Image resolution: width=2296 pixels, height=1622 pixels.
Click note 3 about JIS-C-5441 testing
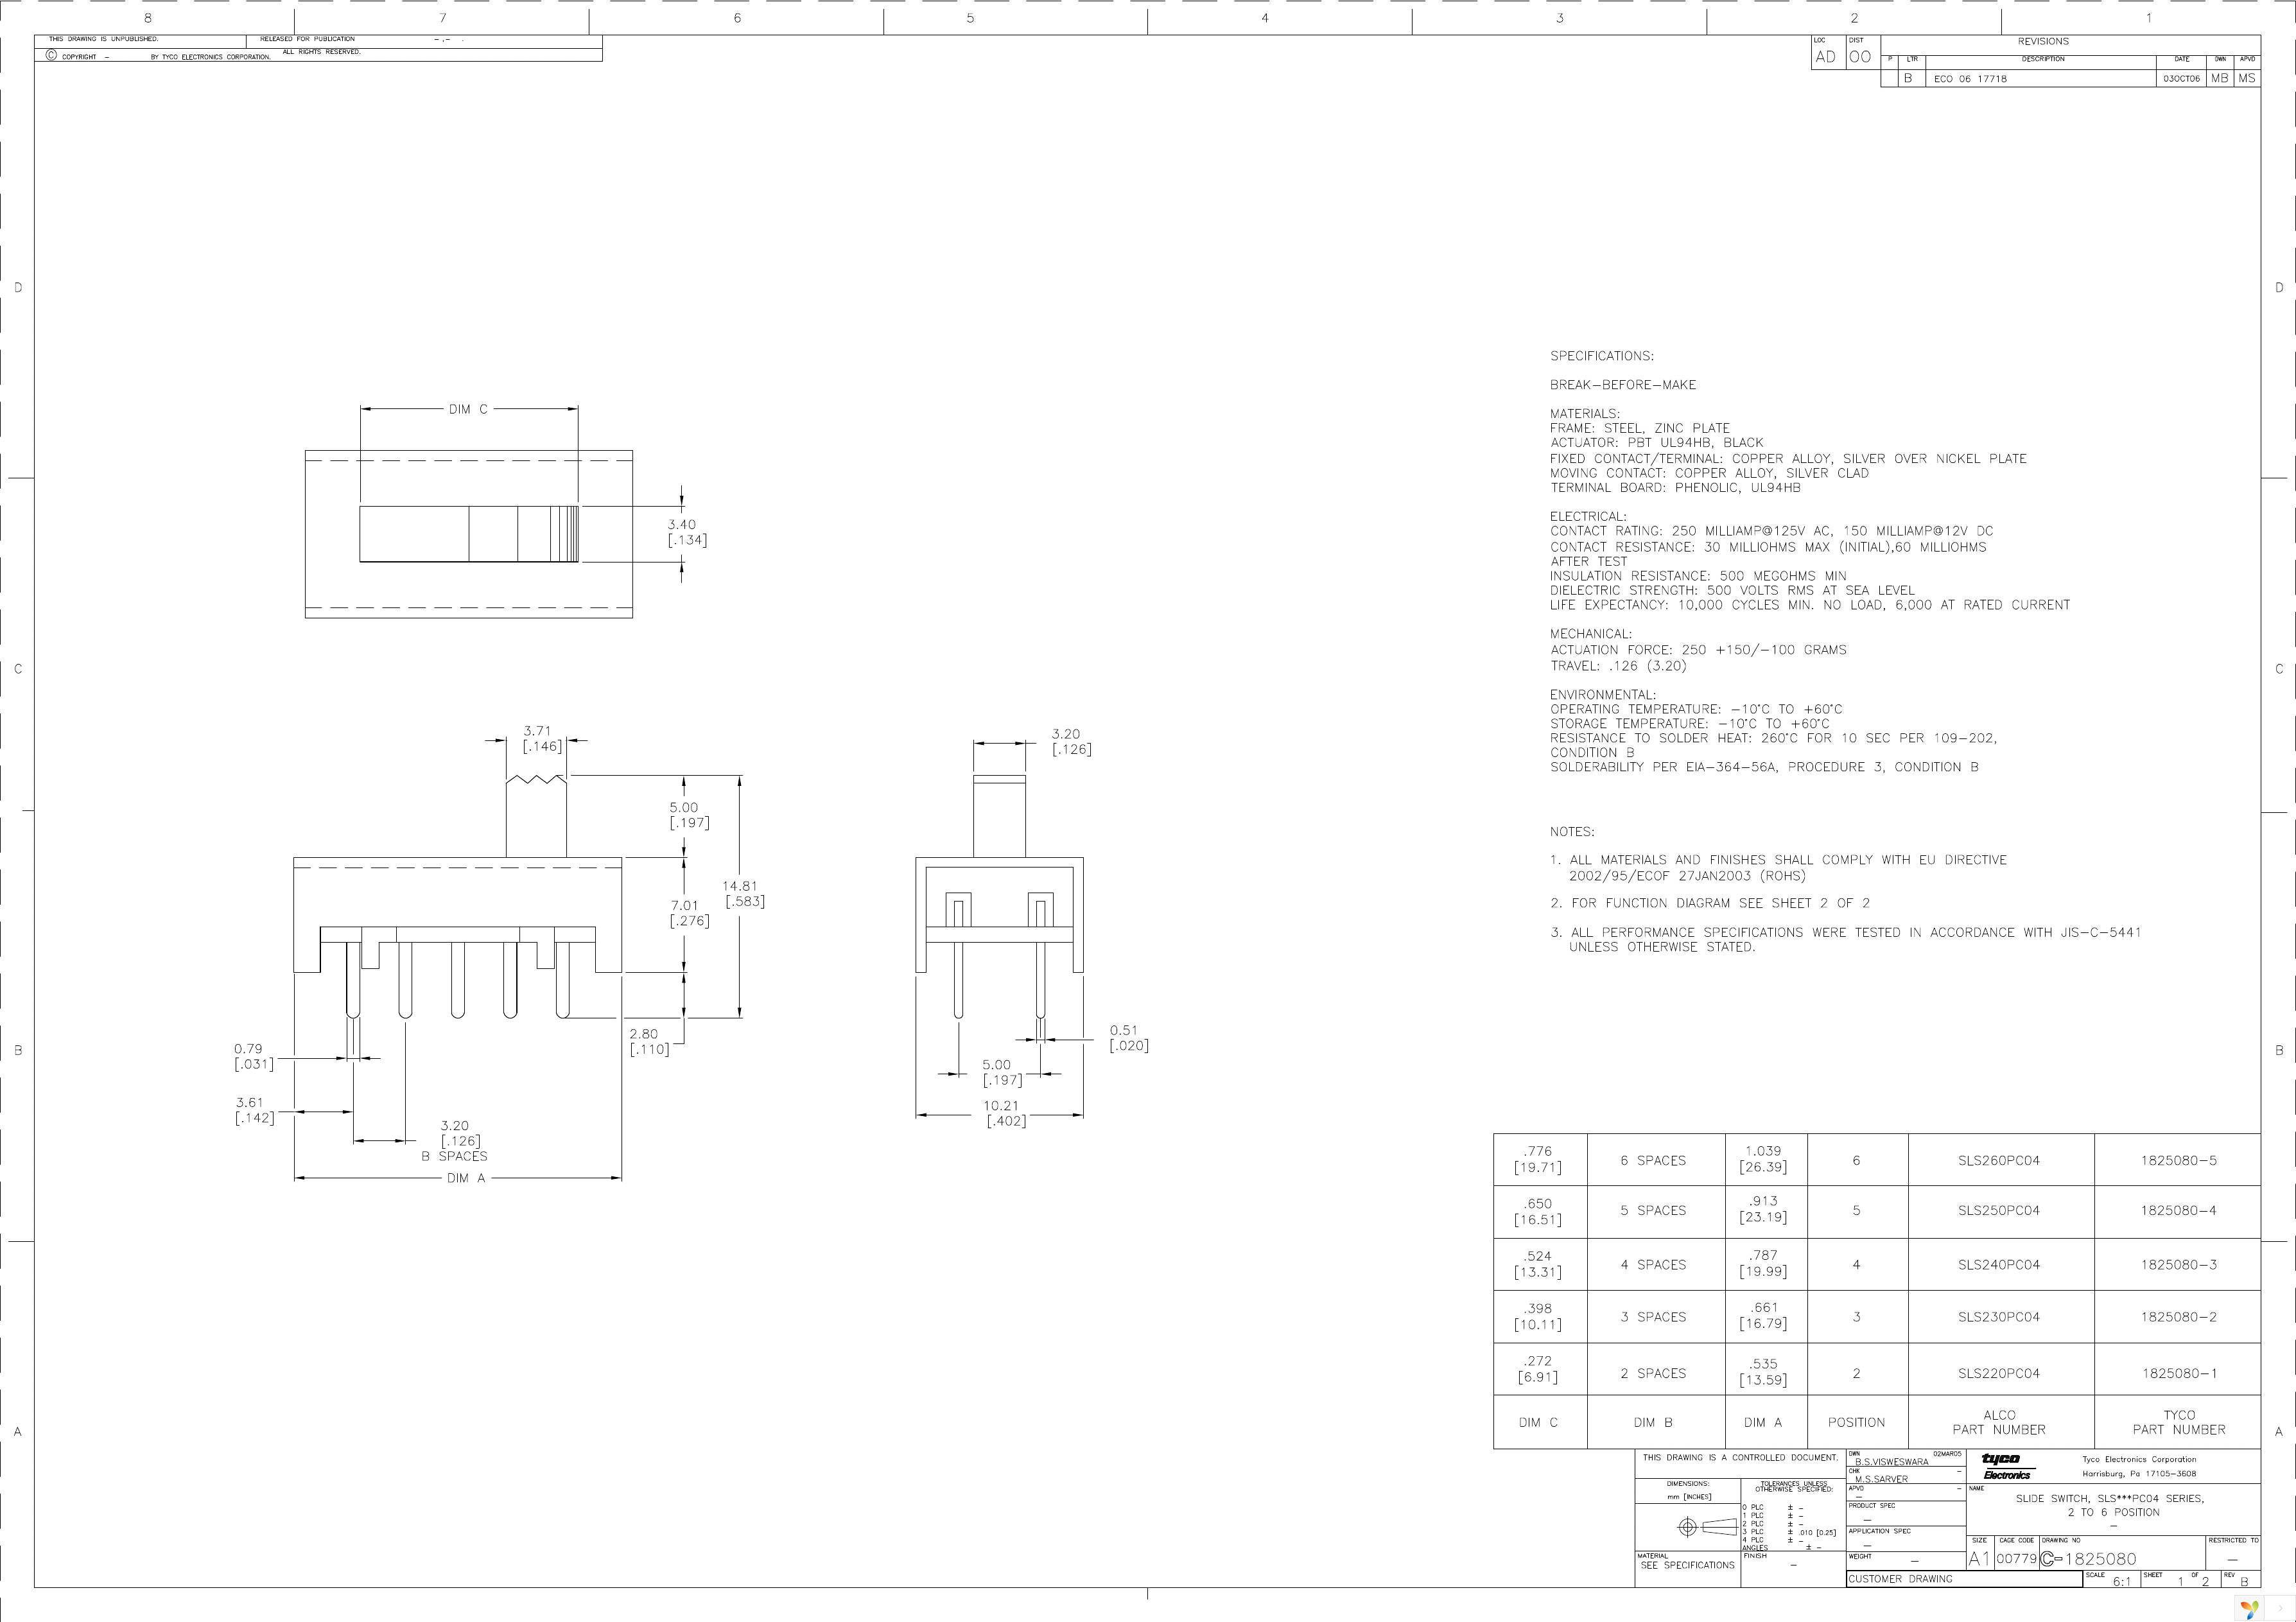point(1846,939)
